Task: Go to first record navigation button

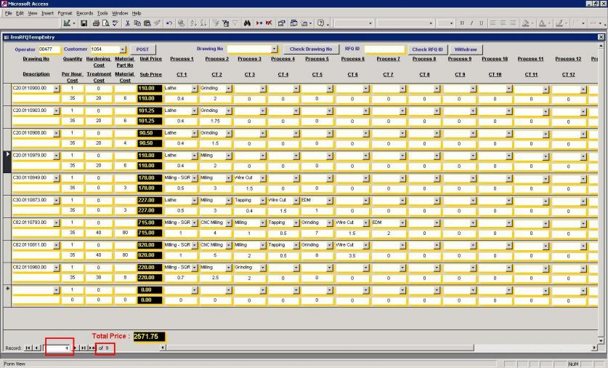Action: point(29,348)
